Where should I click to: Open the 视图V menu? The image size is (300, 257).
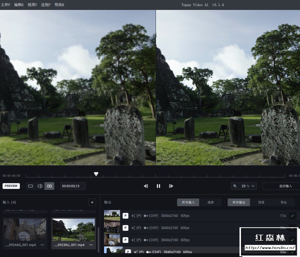click(32, 5)
